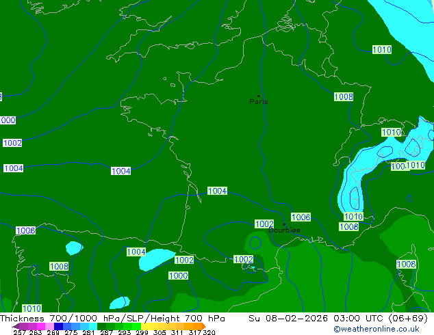Click the Paris city label

click(259, 102)
